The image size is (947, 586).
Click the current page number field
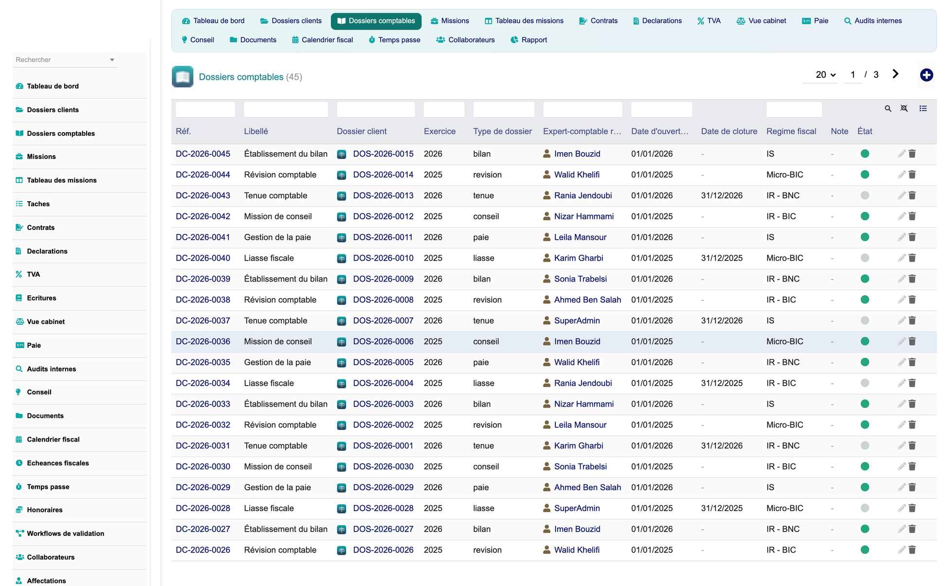click(852, 75)
